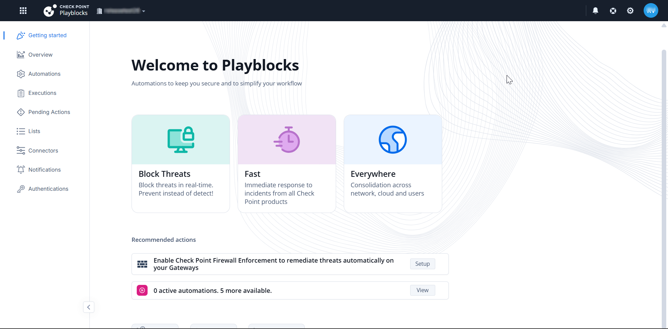Click the Overview chart icon
The image size is (668, 329).
coord(21,55)
